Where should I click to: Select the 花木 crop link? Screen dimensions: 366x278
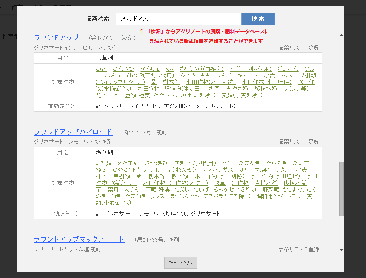[101, 96]
